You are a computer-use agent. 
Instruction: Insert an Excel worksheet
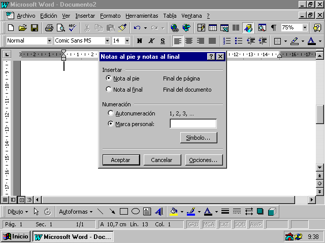(x=224, y=28)
